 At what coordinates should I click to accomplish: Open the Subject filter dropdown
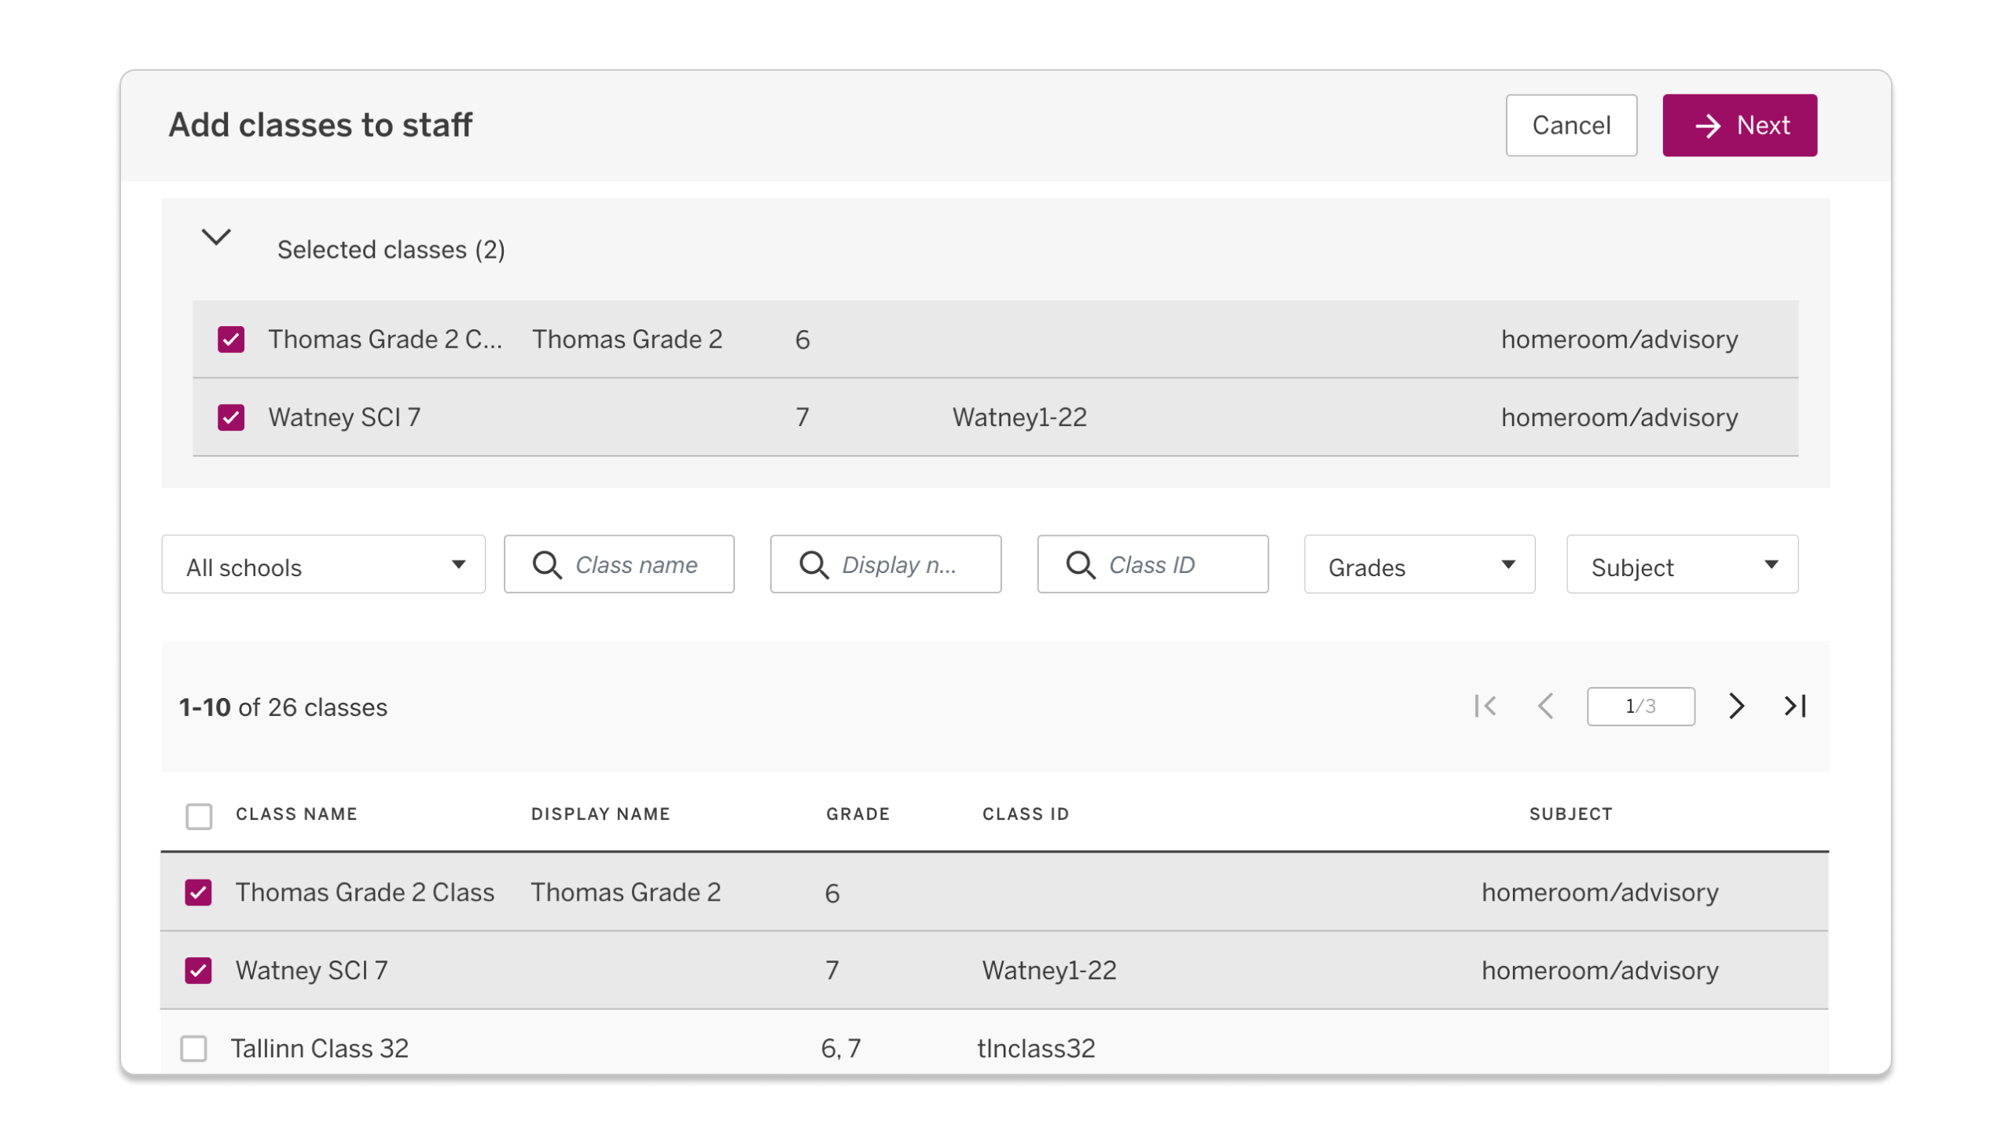click(x=1682, y=565)
